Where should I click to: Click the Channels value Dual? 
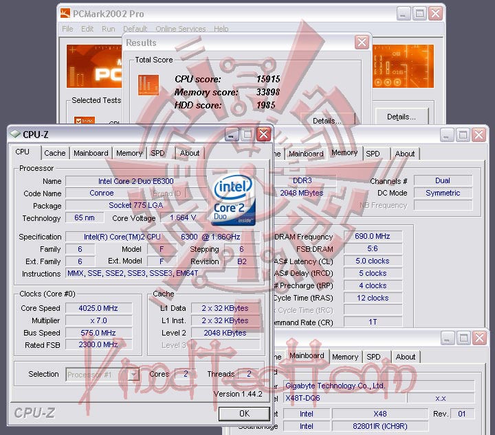pyautogui.click(x=443, y=180)
